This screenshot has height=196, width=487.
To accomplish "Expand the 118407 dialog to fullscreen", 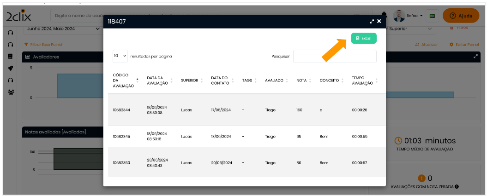I will pos(372,22).
